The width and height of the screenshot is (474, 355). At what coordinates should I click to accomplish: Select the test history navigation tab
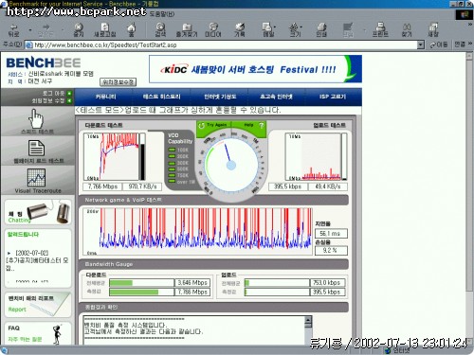[161, 97]
